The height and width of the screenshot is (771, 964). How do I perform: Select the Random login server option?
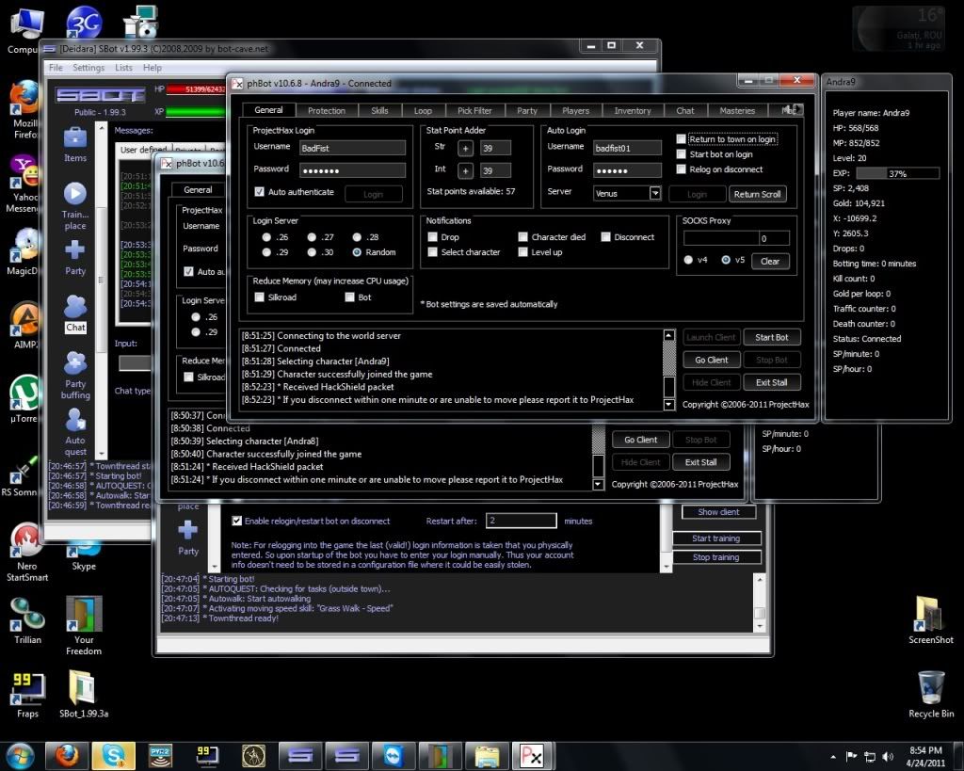tap(358, 252)
